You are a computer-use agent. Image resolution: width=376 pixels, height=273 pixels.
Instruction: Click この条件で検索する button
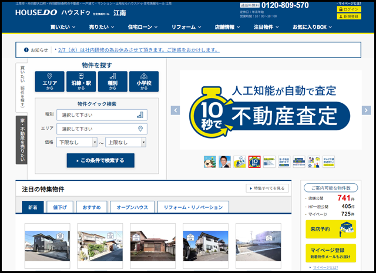coord(100,160)
